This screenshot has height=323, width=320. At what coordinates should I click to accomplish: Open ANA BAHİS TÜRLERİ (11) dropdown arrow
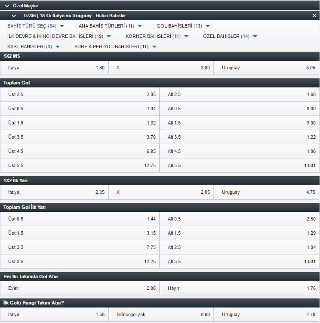pyautogui.click(x=140, y=26)
